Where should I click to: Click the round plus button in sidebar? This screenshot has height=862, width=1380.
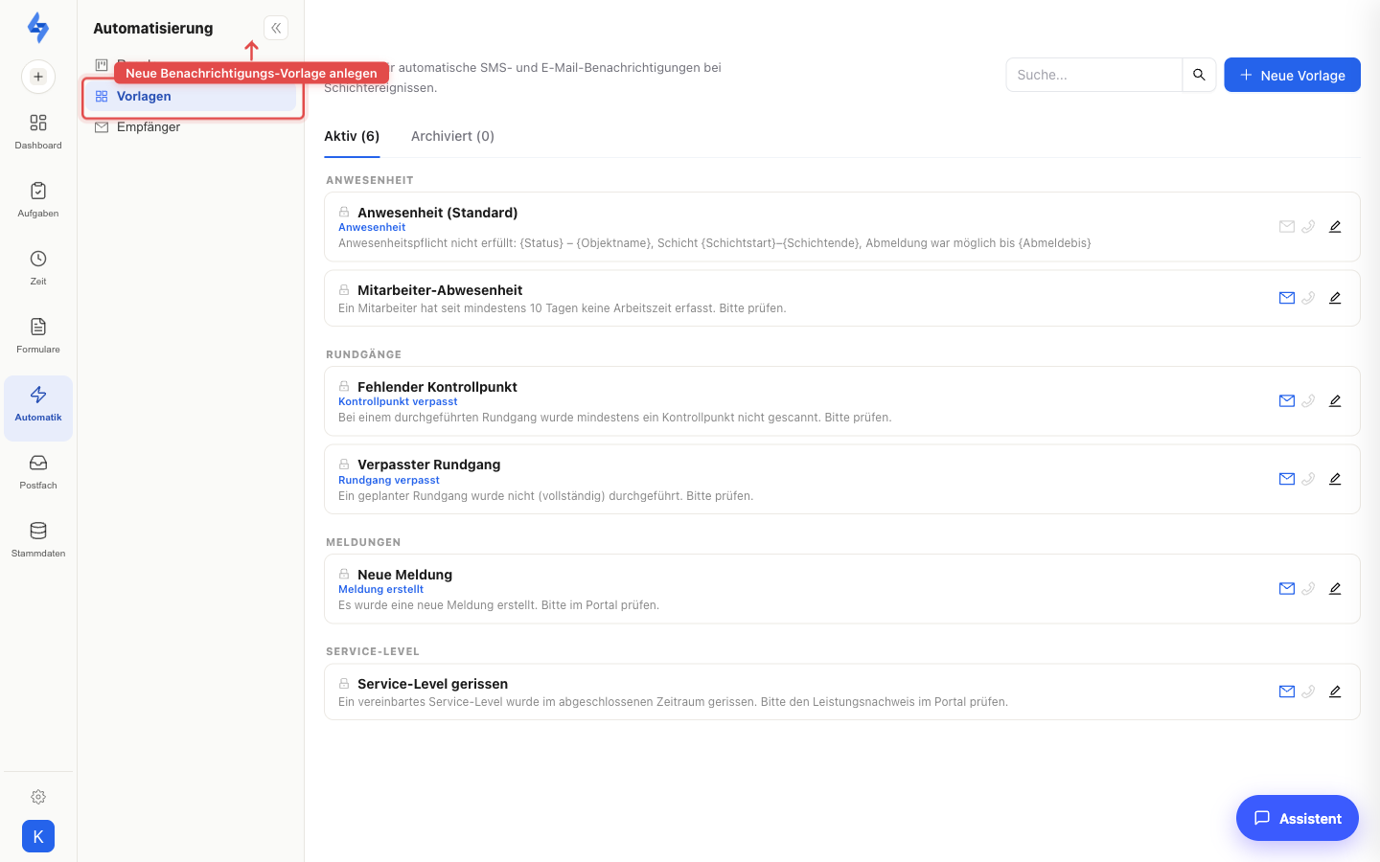click(38, 77)
